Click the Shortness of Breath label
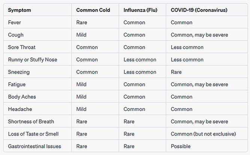 31,122
